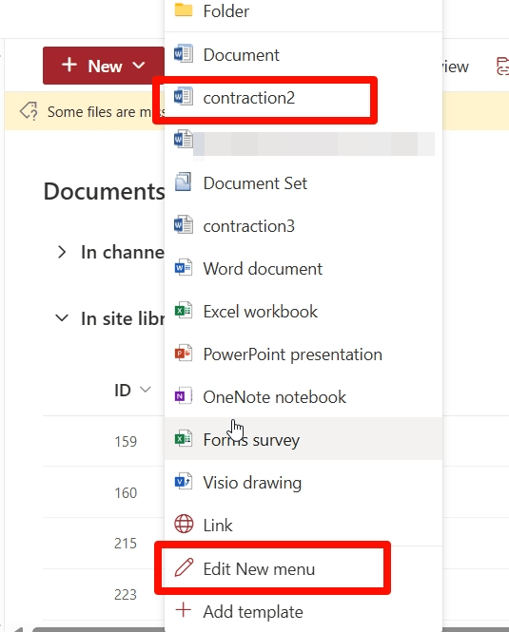The height and width of the screenshot is (632, 509).
Task: Click the Excel workbook icon
Action: [184, 311]
